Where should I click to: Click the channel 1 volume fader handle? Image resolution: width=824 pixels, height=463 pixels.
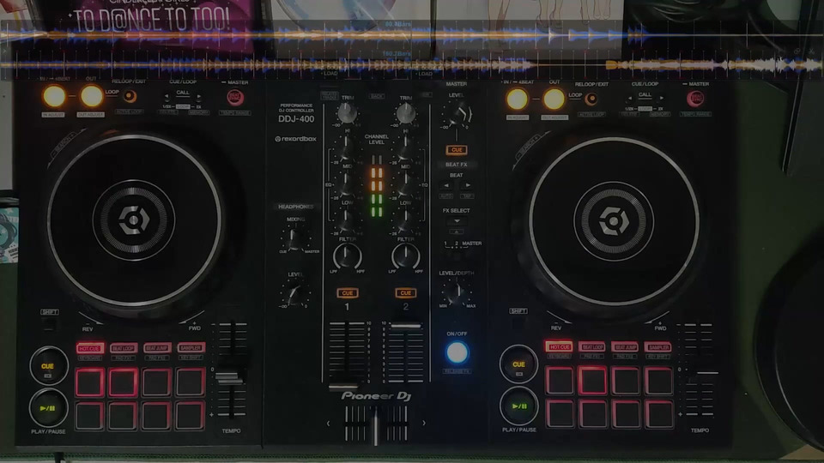(x=344, y=388)
